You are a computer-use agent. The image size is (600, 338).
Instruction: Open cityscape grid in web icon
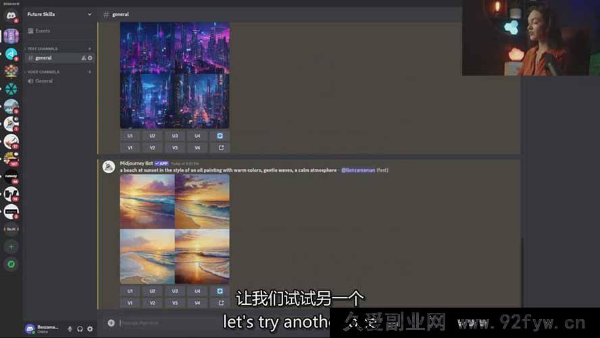click(x=220, y=147)
